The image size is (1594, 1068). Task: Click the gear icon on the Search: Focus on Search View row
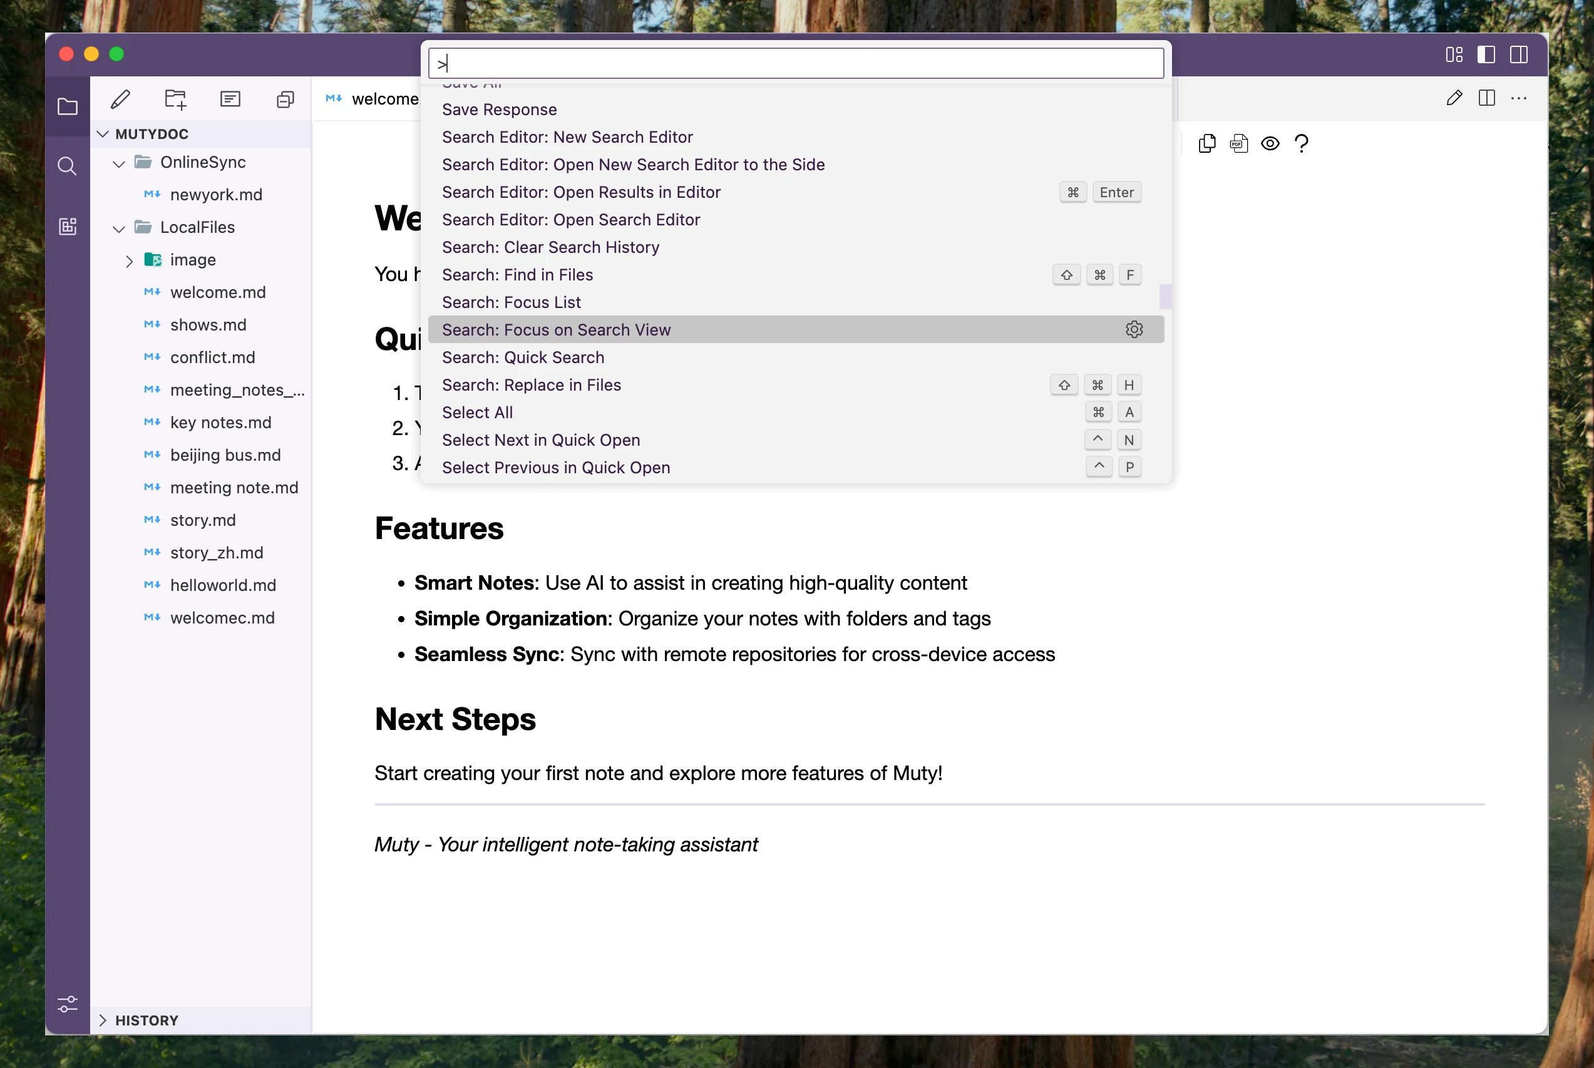[1133, 330]
